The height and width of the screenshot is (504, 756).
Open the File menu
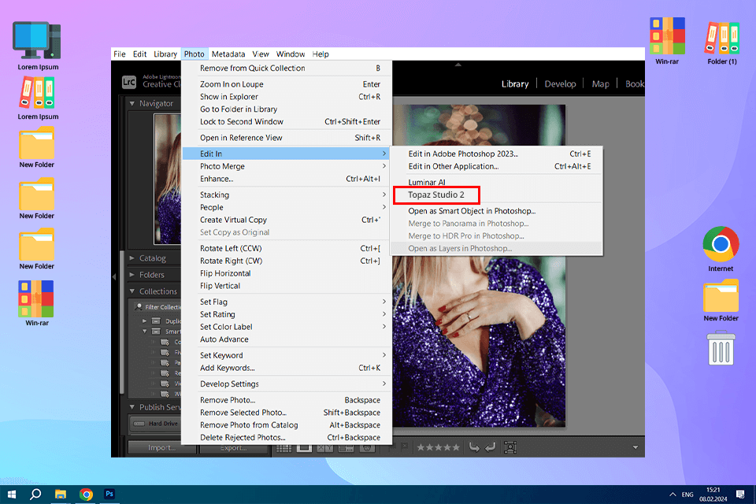120,54
